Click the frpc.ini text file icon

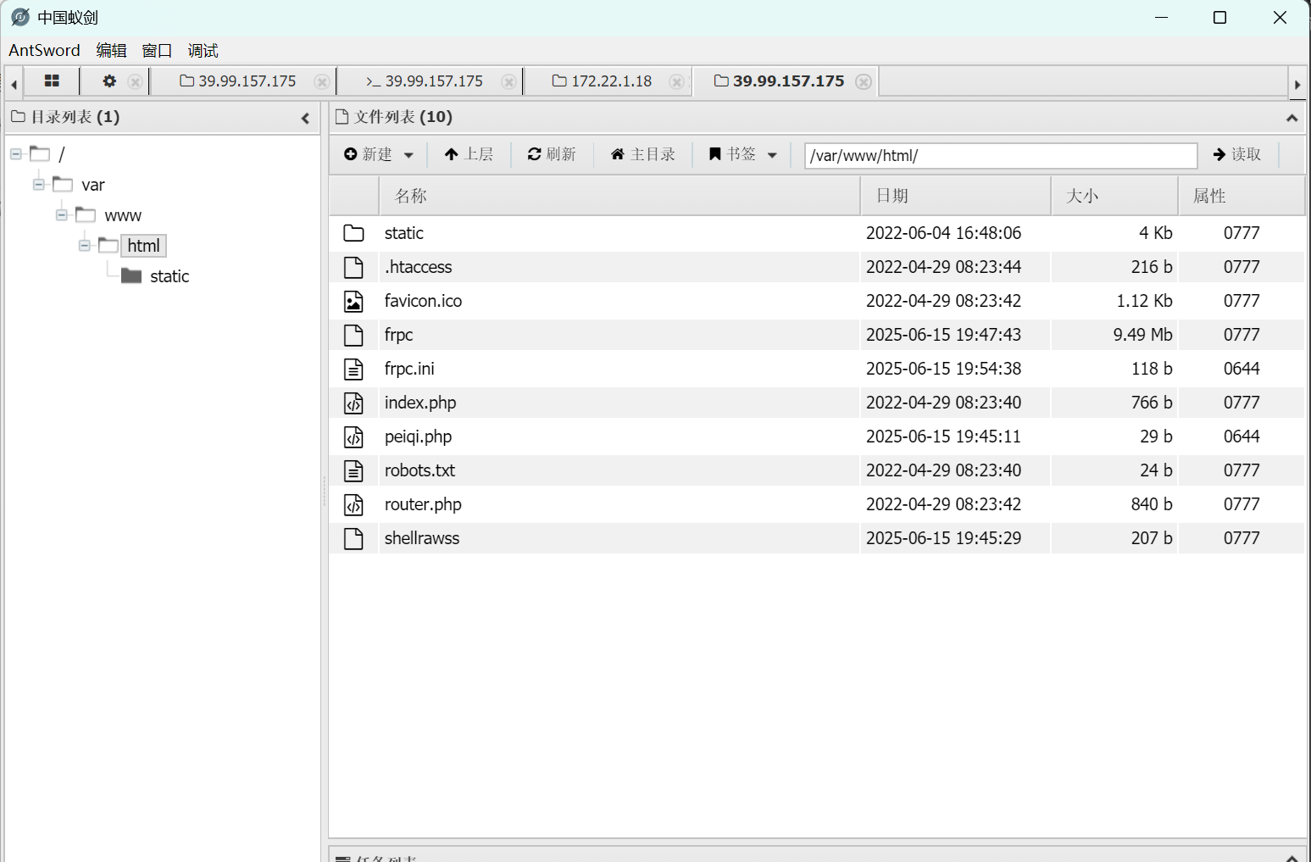tap(353, 369)
